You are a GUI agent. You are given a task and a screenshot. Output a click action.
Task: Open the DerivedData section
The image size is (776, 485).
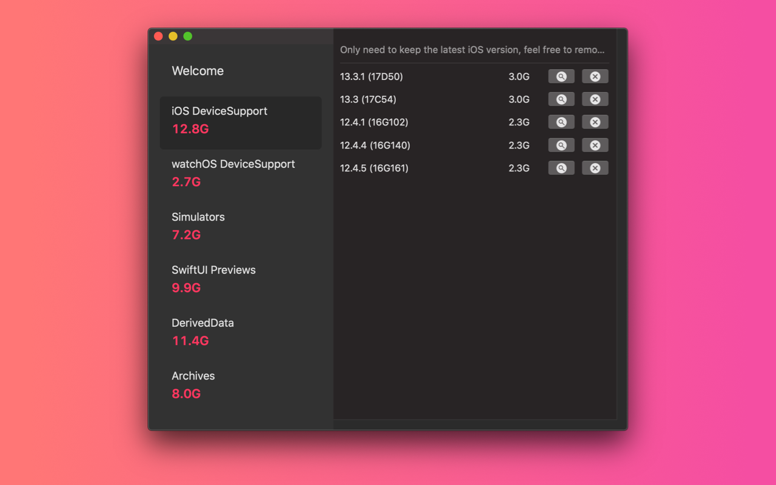(x=202, y=332)
